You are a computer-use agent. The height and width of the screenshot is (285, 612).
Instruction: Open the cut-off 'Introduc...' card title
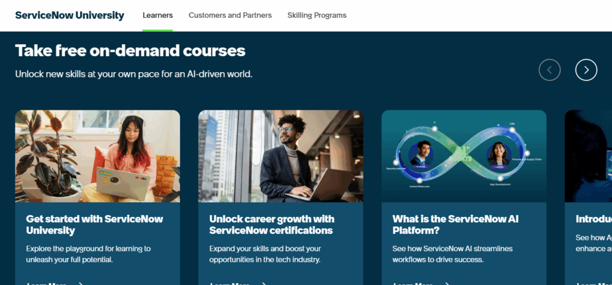[x=593, y=219]
